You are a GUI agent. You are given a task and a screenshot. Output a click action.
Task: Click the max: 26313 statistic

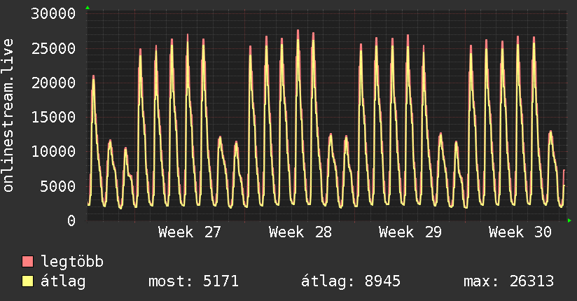point(508,281)
